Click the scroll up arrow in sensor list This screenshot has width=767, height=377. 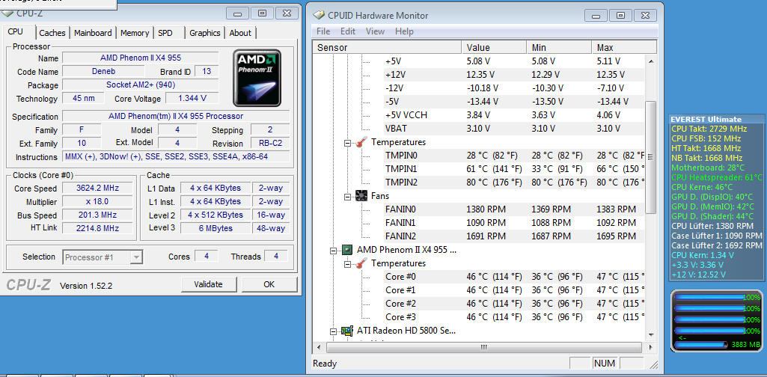coord(651,61)
